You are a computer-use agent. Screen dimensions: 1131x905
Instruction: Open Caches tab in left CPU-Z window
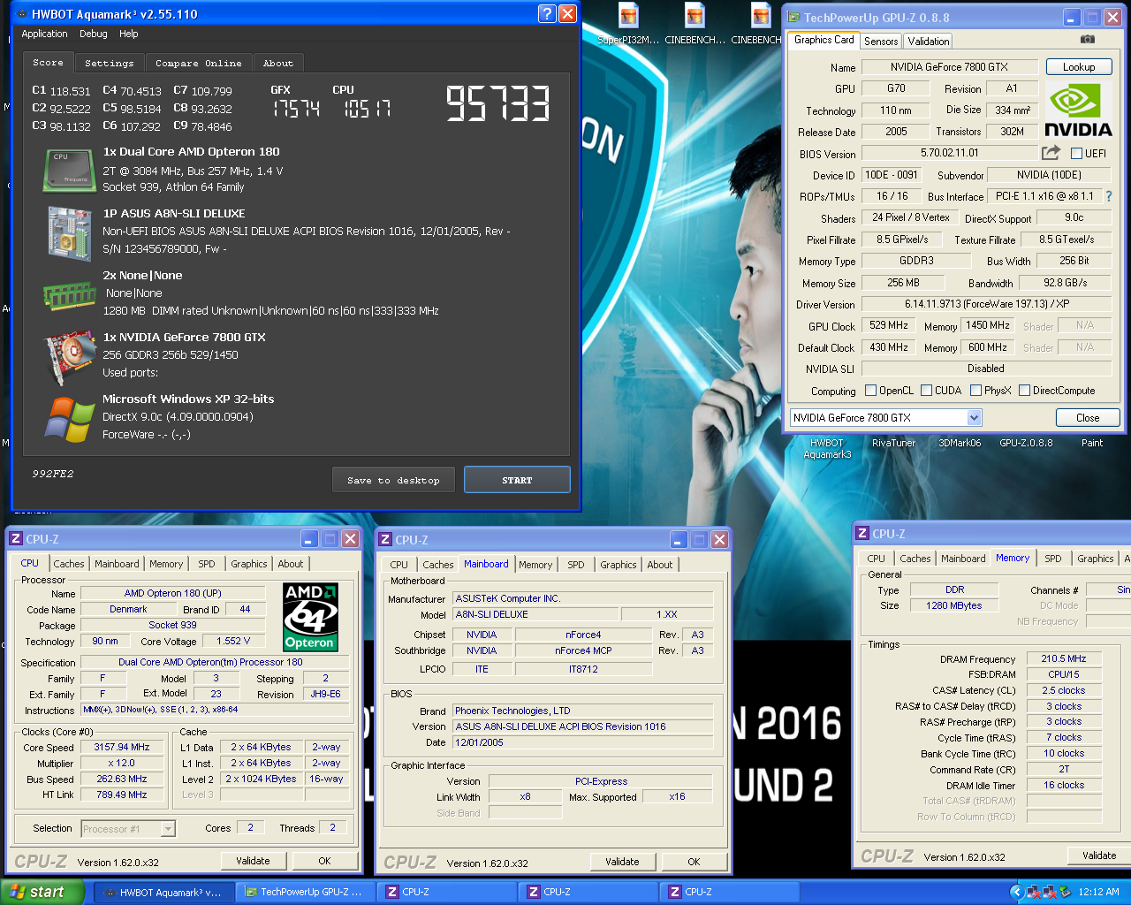(69, 564)
